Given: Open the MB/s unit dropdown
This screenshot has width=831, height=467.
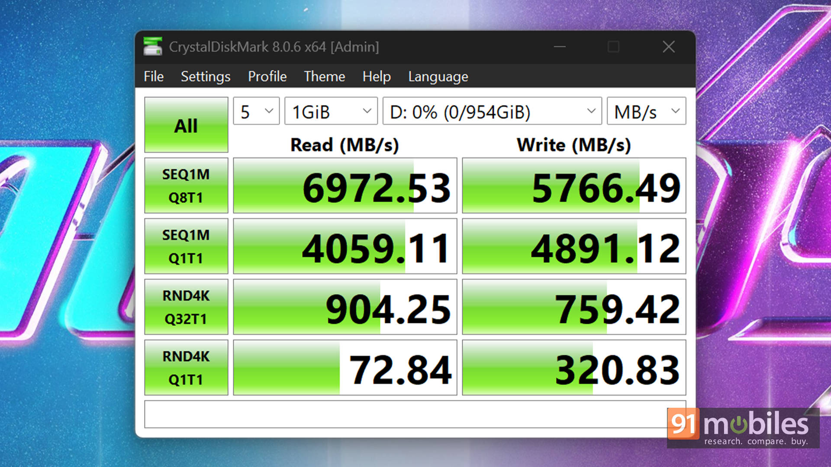Looking at the screenshot, I should coord(647,111).
